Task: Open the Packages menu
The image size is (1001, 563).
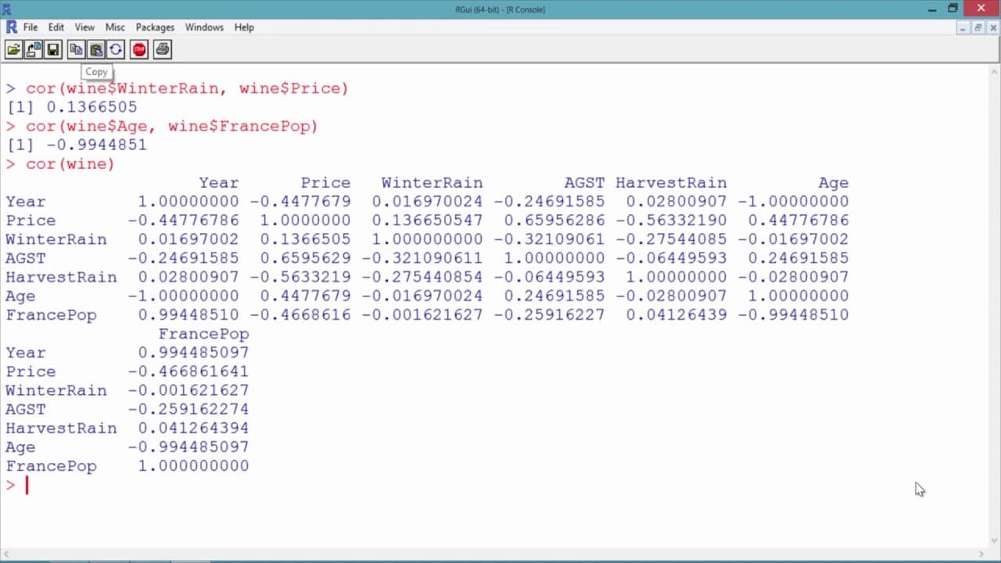Action: tap(155, 27)
